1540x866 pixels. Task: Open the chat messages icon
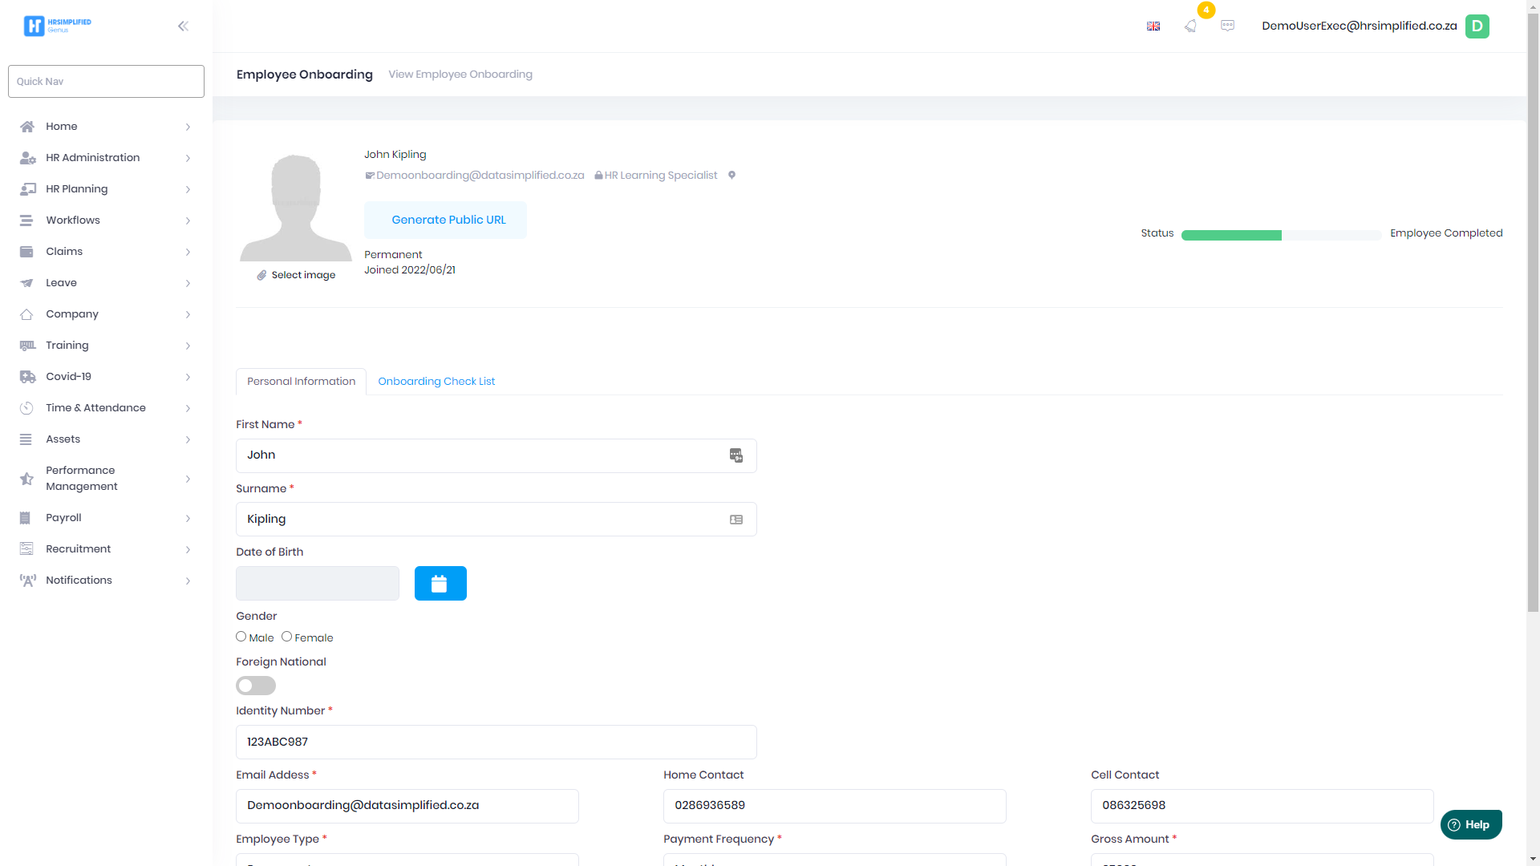1227,26
